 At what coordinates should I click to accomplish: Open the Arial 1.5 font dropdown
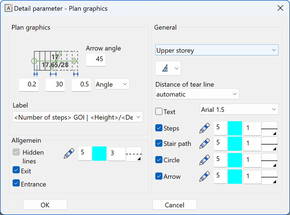click(239, 109)
